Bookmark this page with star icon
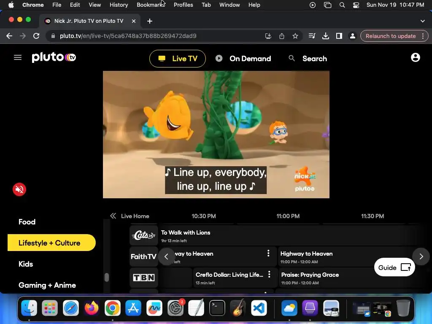Screen dimensions: 432x324 (295, 36)
